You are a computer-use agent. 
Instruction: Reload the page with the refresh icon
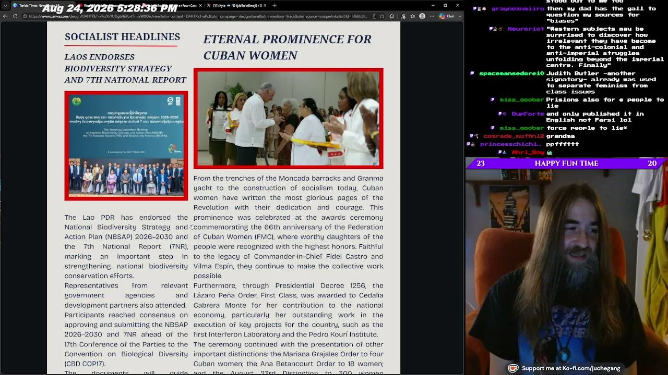[15, 16]
